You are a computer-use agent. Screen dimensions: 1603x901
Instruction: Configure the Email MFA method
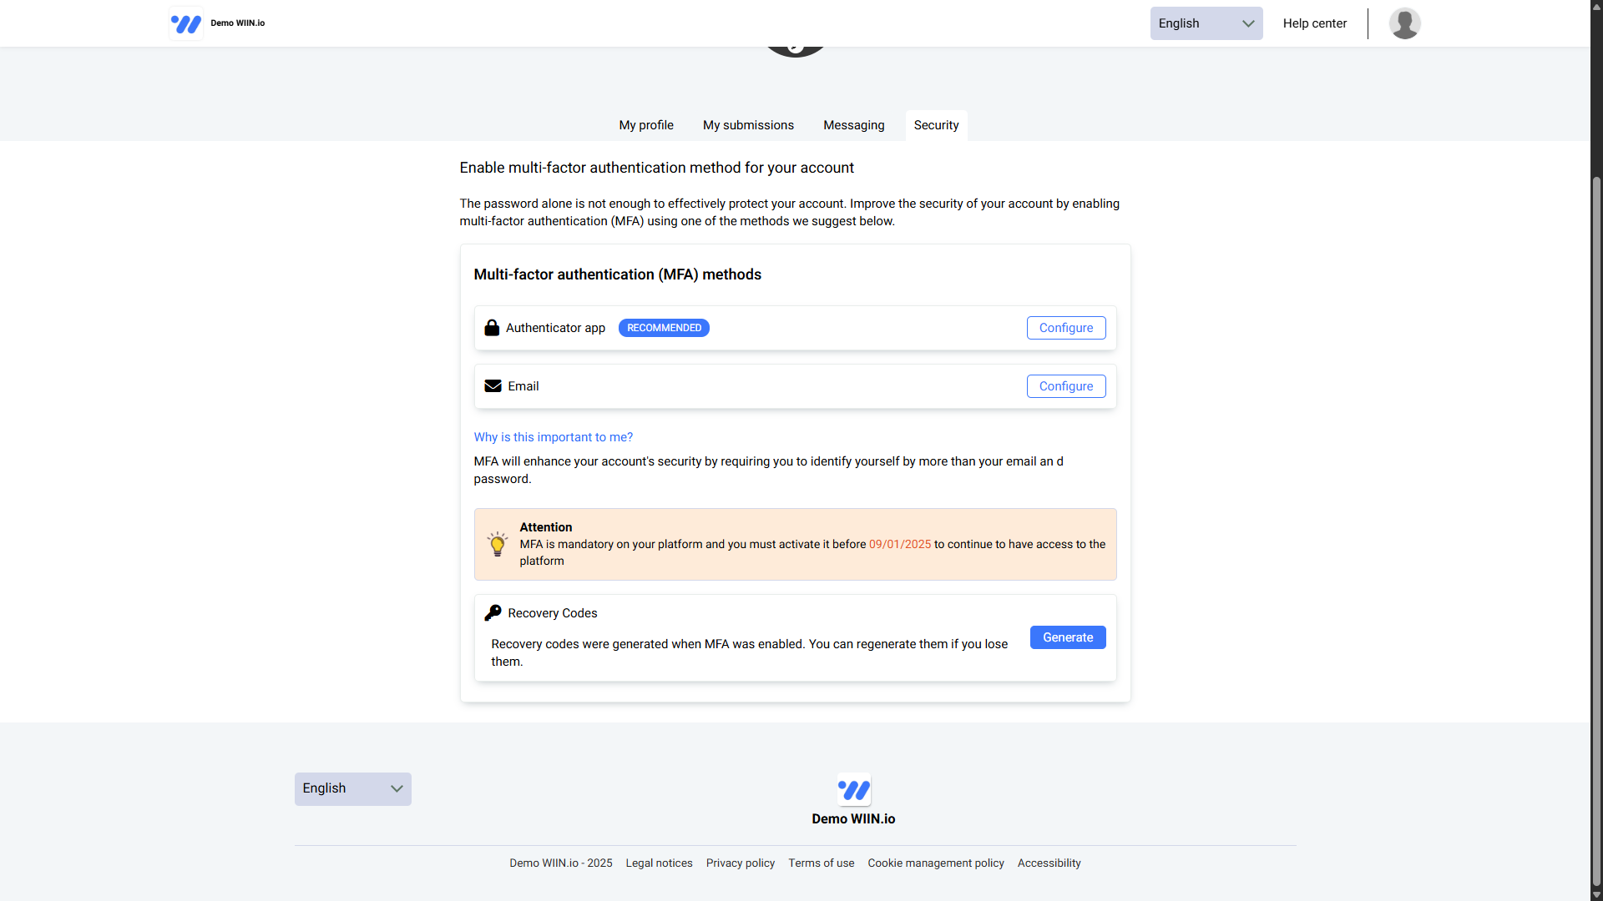(x=1065, y=386)
